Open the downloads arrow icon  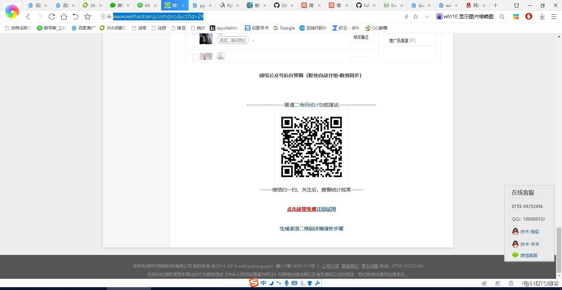(x=542, y=16)
